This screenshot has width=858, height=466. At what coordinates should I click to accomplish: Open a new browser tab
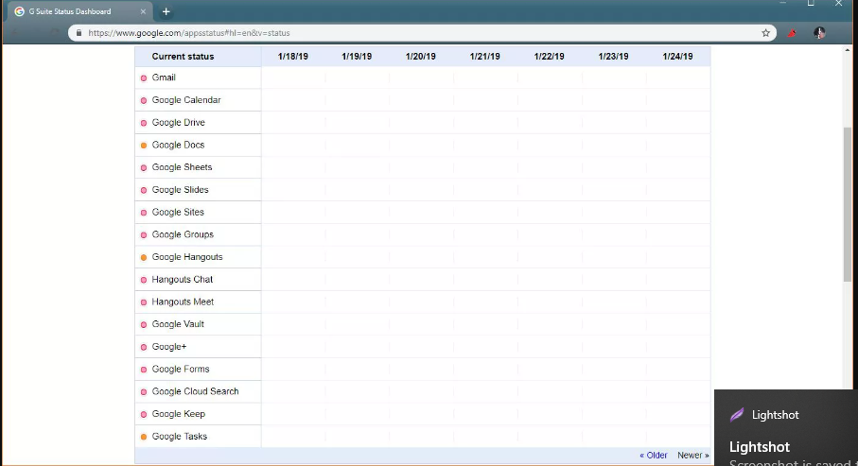click(166, 11)
